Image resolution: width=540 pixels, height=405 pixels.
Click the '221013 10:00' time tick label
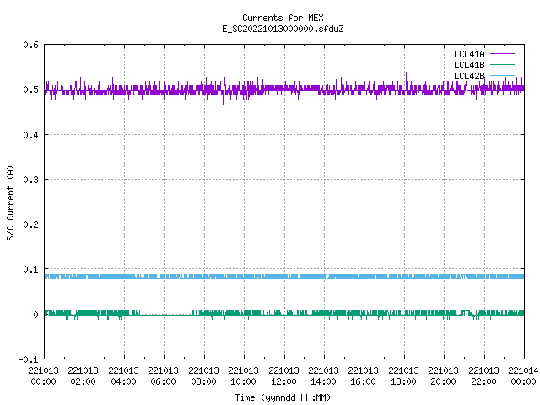coord(243,375)
